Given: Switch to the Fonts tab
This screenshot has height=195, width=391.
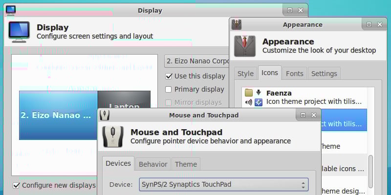Looking at the screenshot, I should tap(295, 74).
